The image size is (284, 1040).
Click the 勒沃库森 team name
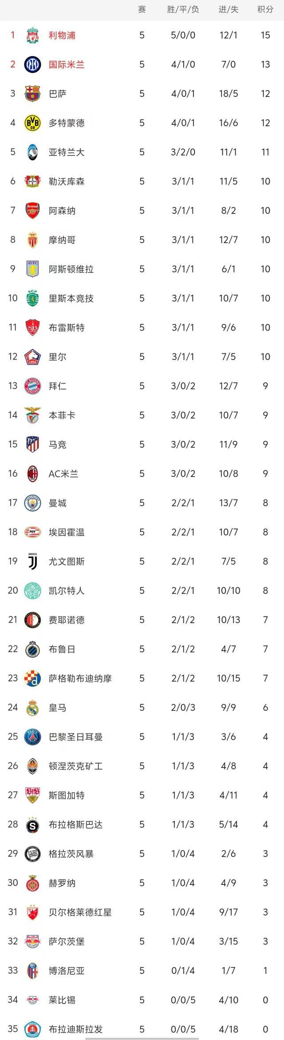[66, 181]
